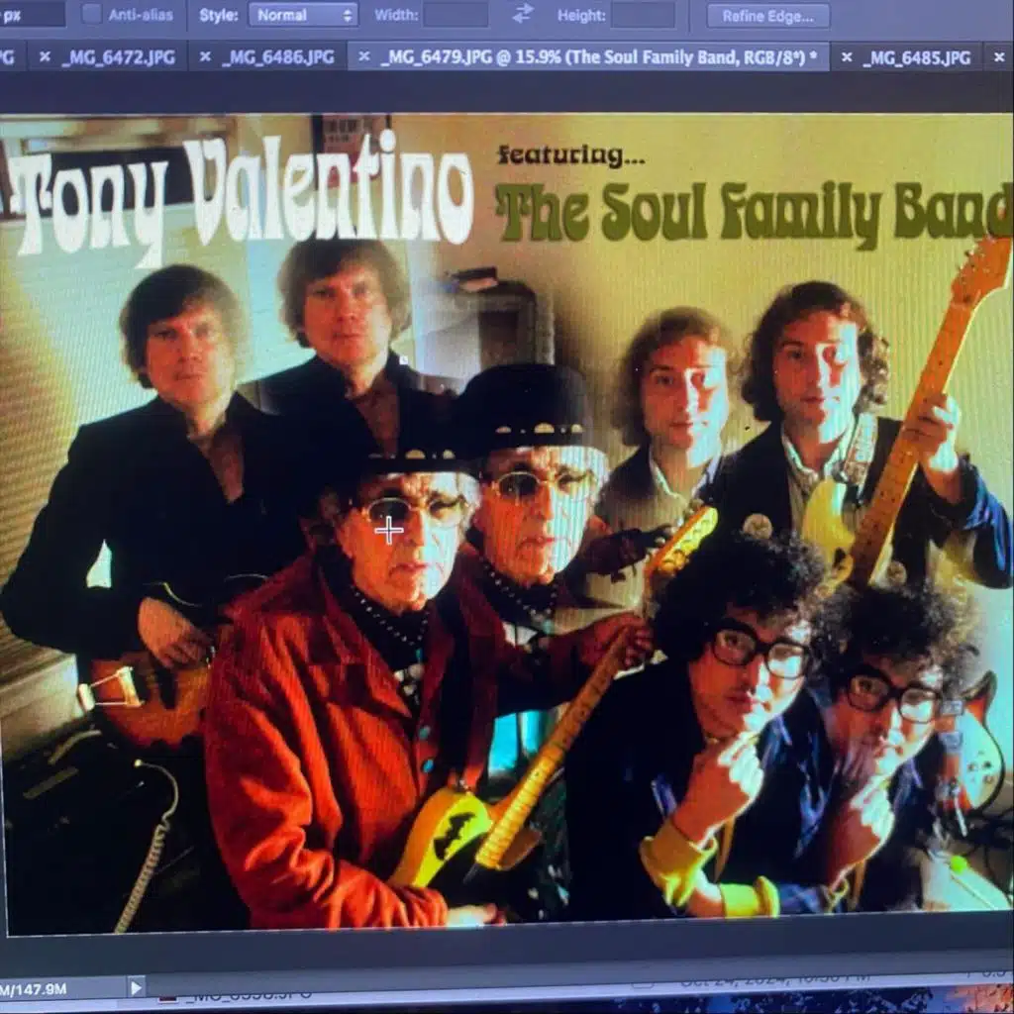Switch to the _MG_6486.JPG tab
The height and width of the screenshot is (1014, 1014).
(278, 57)
